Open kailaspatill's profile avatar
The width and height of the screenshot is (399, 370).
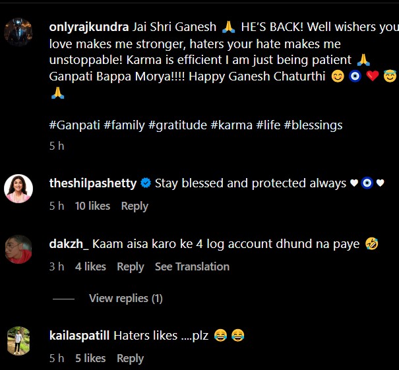18,340
